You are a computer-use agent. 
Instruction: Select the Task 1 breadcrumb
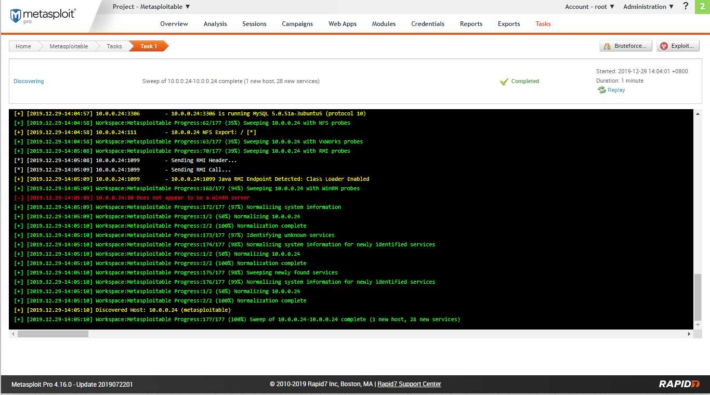(149, 46)
